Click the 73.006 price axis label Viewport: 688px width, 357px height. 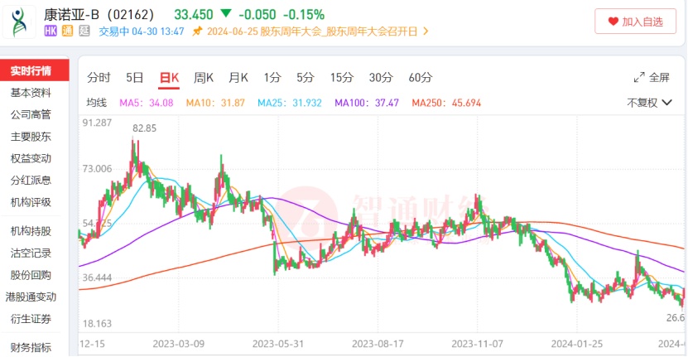pyautogui.click(x=97, y=169)
